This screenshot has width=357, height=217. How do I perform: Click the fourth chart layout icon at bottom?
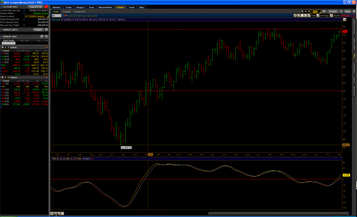62,214
